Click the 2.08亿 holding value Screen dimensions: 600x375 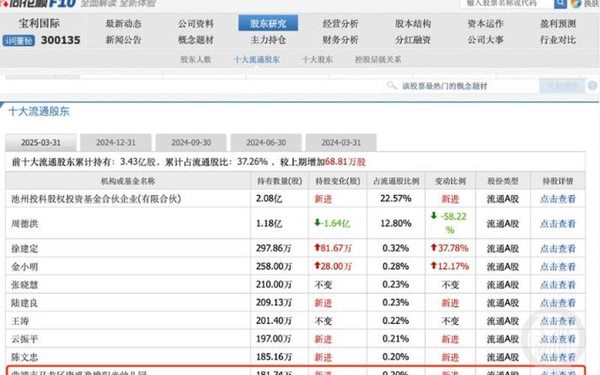click(269, 199)
